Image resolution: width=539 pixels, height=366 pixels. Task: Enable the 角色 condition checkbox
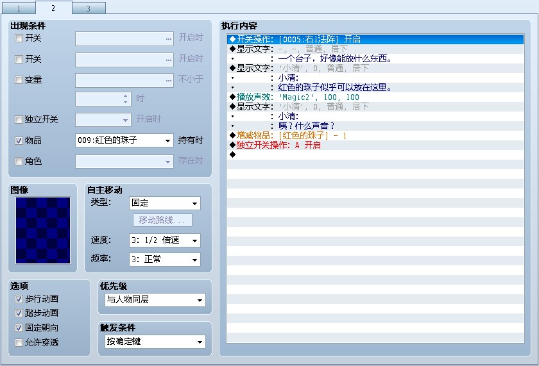[19, 161]
